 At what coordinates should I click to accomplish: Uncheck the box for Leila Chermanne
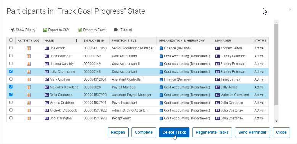pos(11,71)
